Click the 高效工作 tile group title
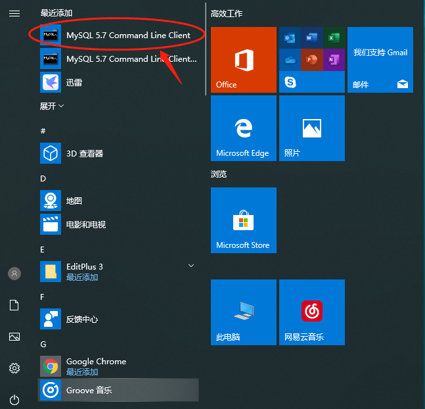The height and width of the screenshot is (409, 425). pyautogui.click(x=227, y=14)
